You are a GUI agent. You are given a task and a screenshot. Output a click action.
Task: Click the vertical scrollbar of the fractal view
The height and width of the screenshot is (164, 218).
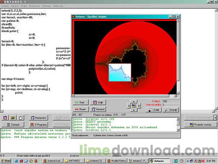click(x=178, y=57)
